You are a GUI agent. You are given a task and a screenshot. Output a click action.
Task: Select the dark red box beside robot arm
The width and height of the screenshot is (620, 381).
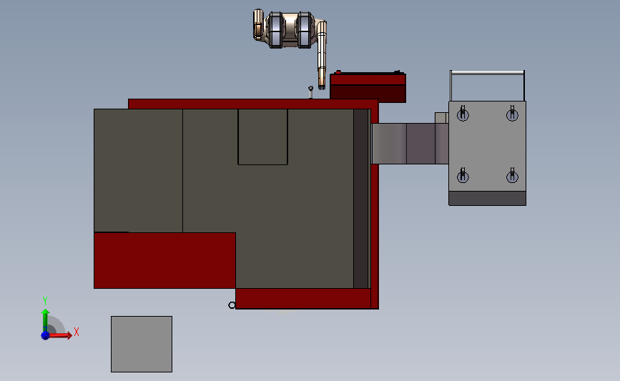click(368, 87)
